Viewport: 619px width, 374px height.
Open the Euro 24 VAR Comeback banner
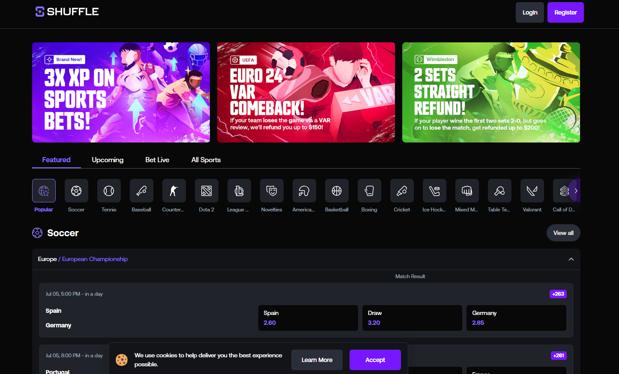pyautogui.click(x=306, y=92)
